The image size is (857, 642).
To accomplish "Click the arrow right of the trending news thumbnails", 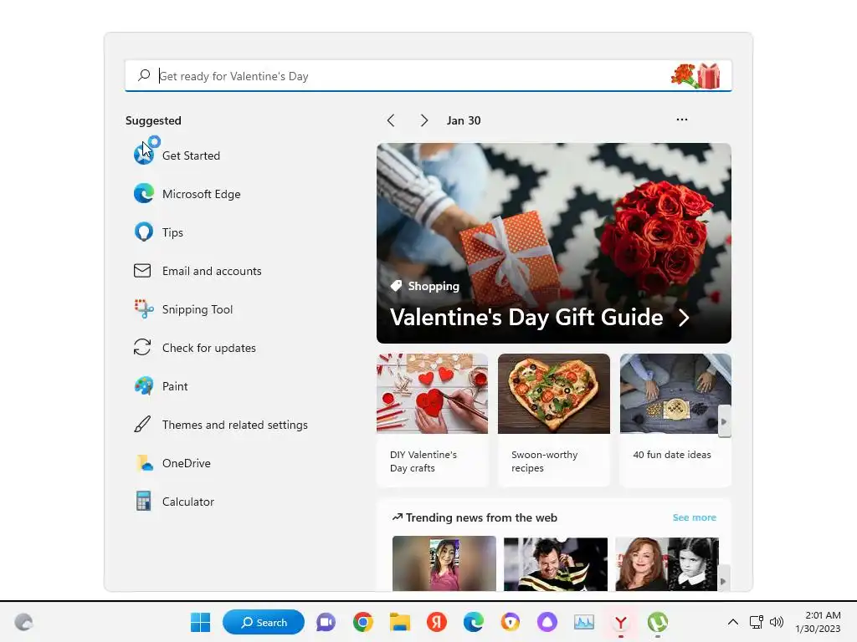I will (x=723, y=582).
